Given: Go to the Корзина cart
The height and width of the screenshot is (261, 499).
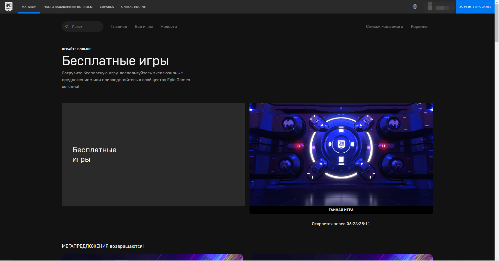Looking at the screenshot, I should pyautogui.click(x=419, y=27).
